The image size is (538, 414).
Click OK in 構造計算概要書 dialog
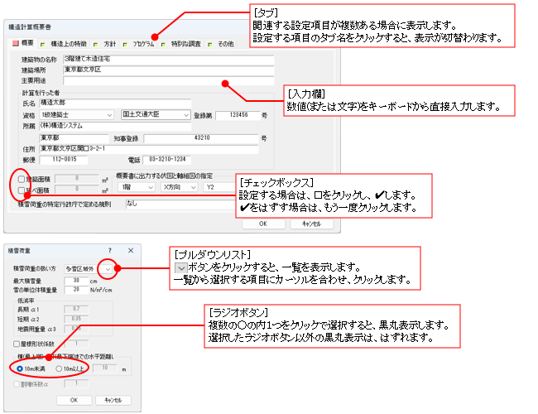coord(263,224)
